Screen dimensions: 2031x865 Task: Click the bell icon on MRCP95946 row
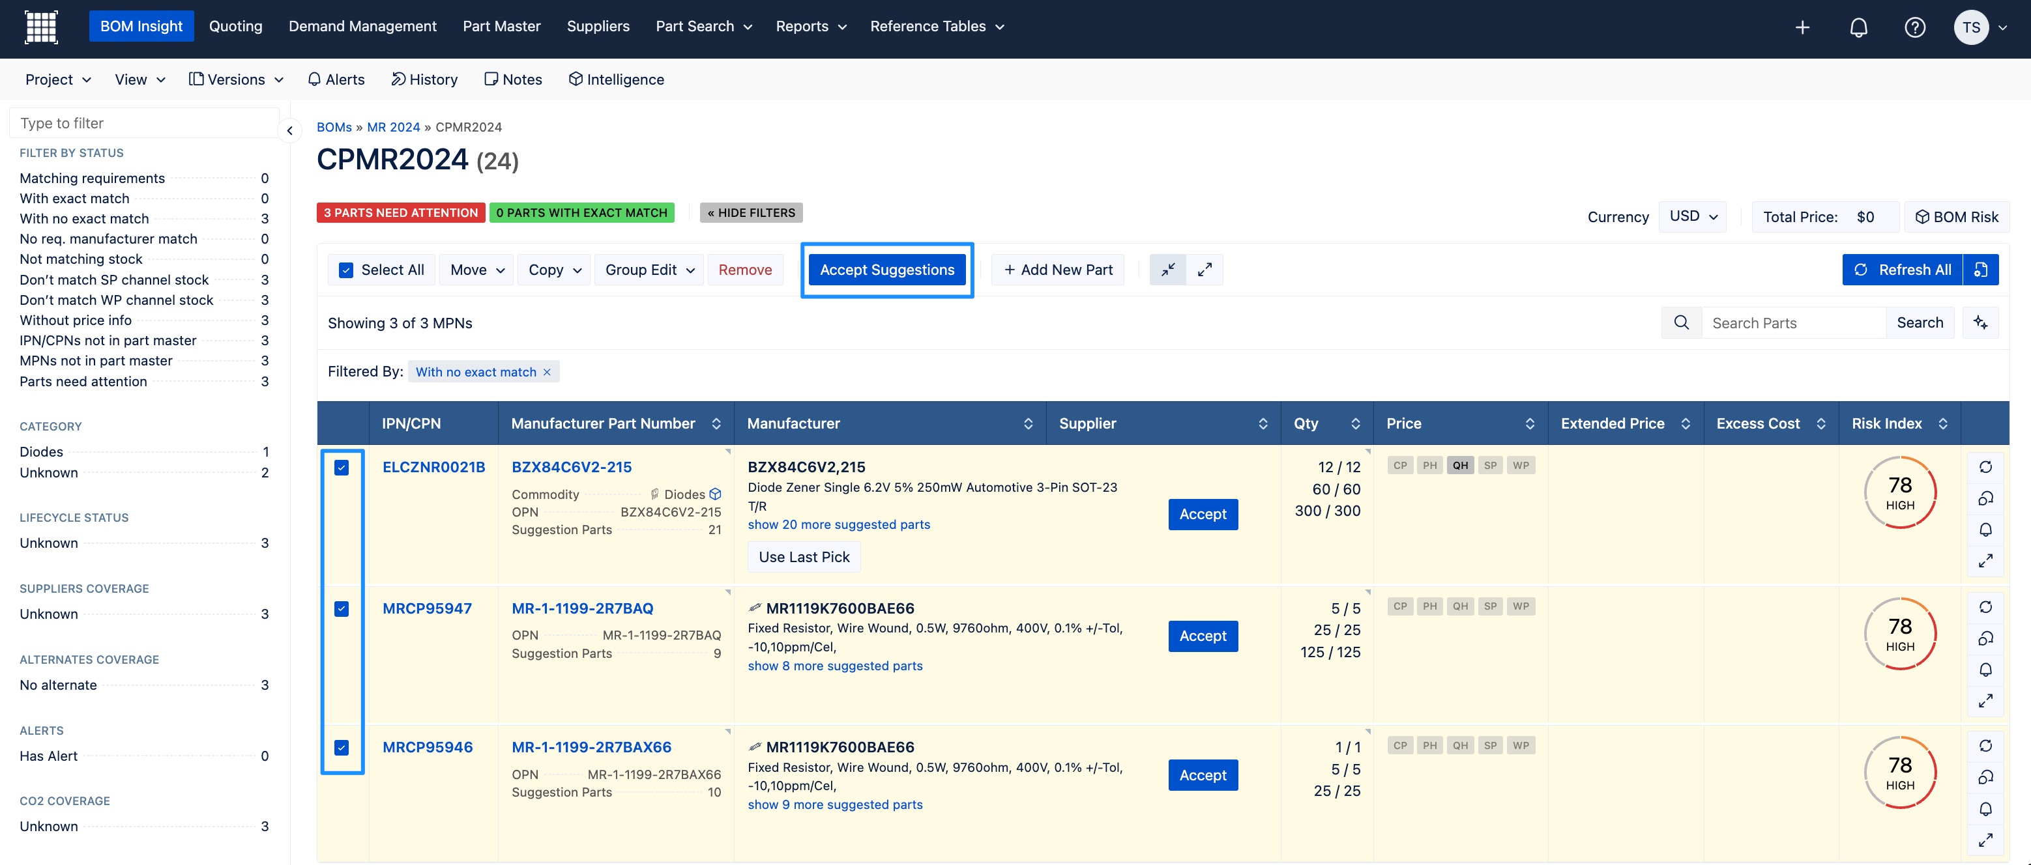(1985, 809)
